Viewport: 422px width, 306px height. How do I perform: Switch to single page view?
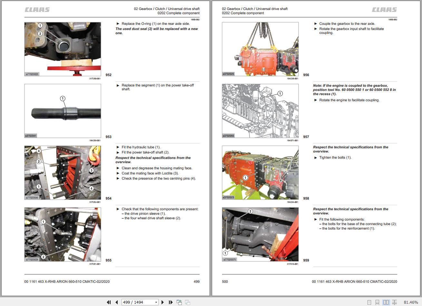pyautogui.click(x=370, y=302)
